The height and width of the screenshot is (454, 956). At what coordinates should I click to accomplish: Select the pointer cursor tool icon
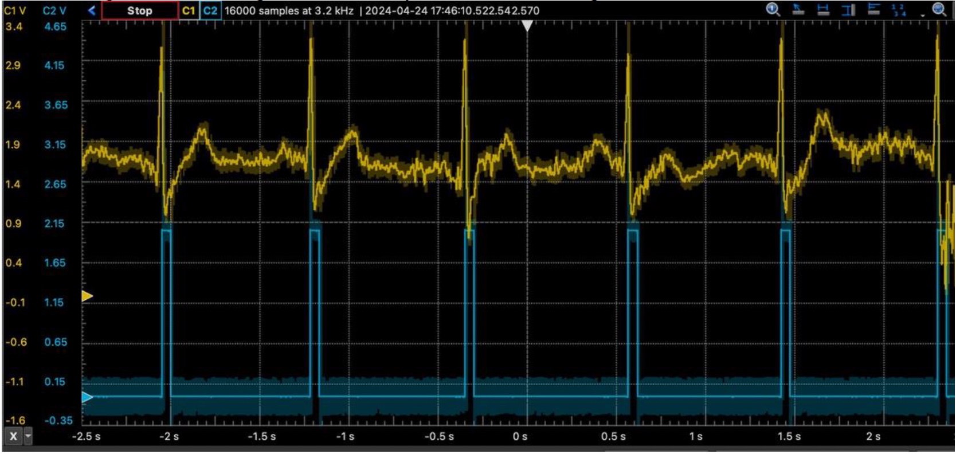[x=798, y=9]
